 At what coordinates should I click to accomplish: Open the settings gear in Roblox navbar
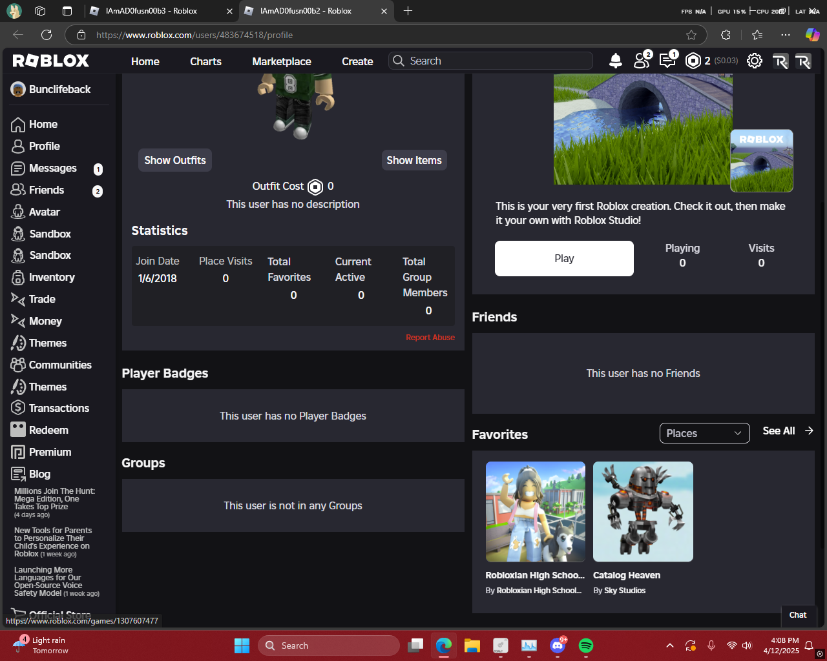coord(754,61)
